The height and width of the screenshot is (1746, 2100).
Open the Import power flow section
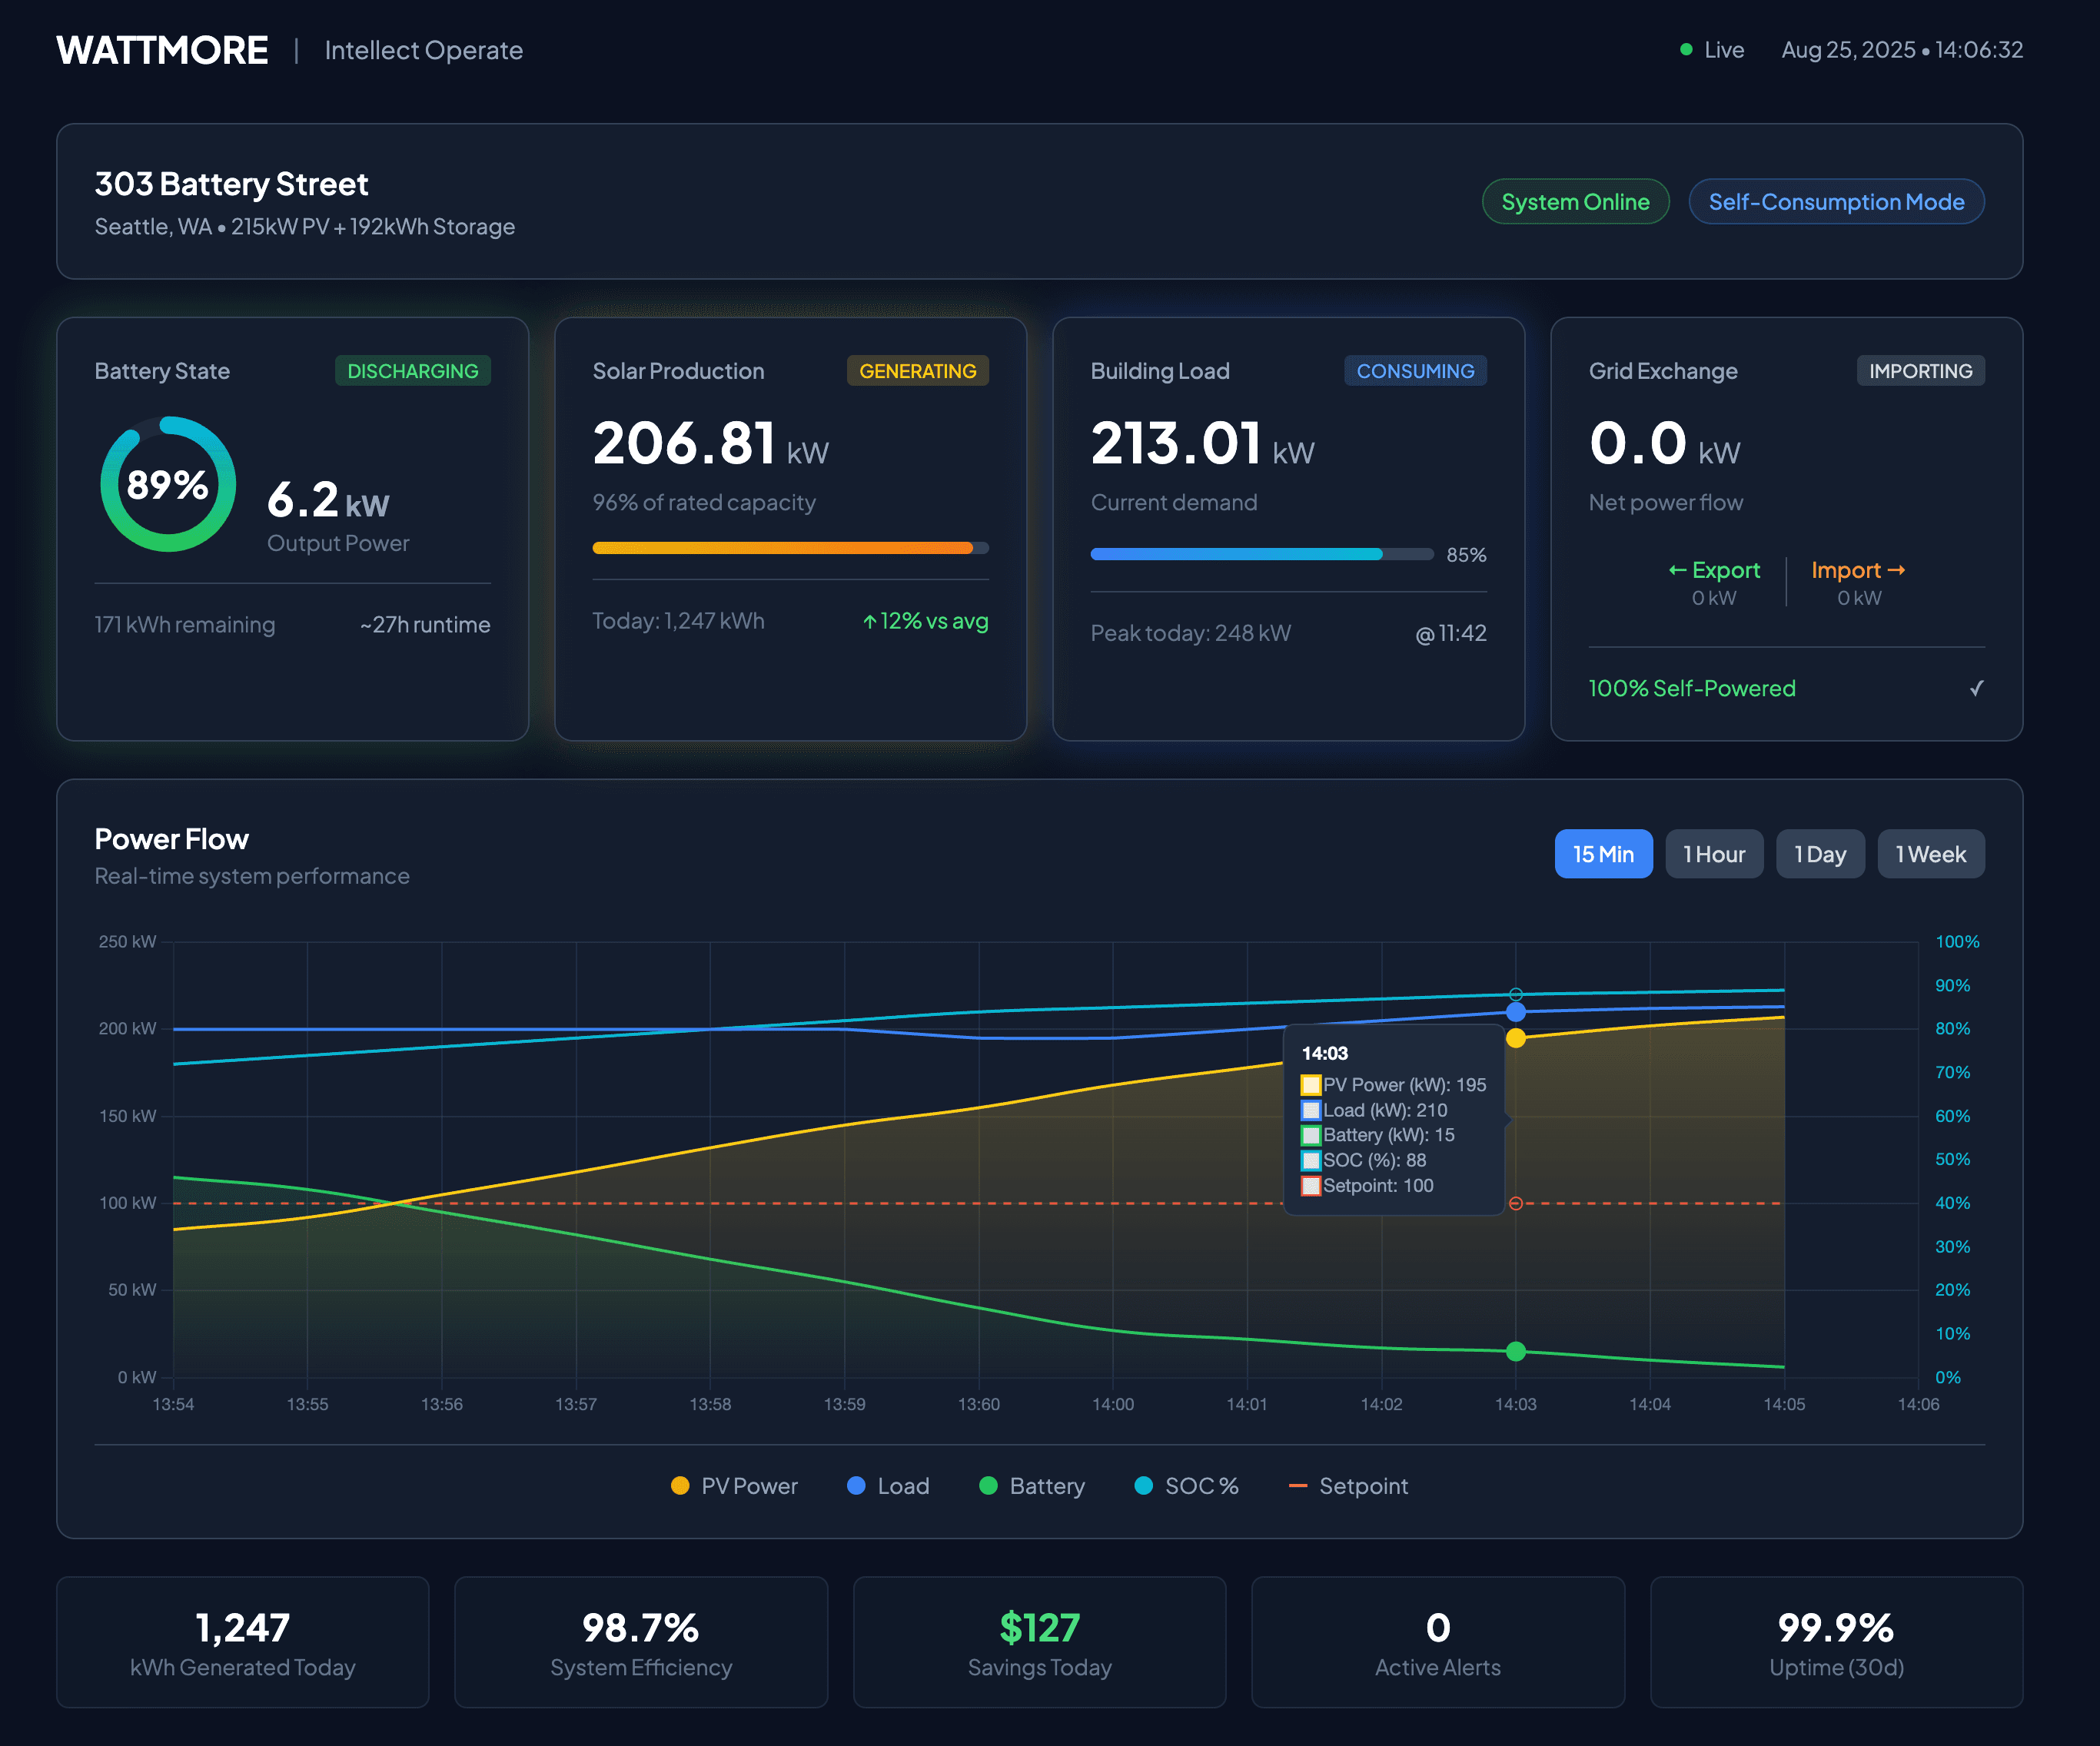tap(1858, 582)
